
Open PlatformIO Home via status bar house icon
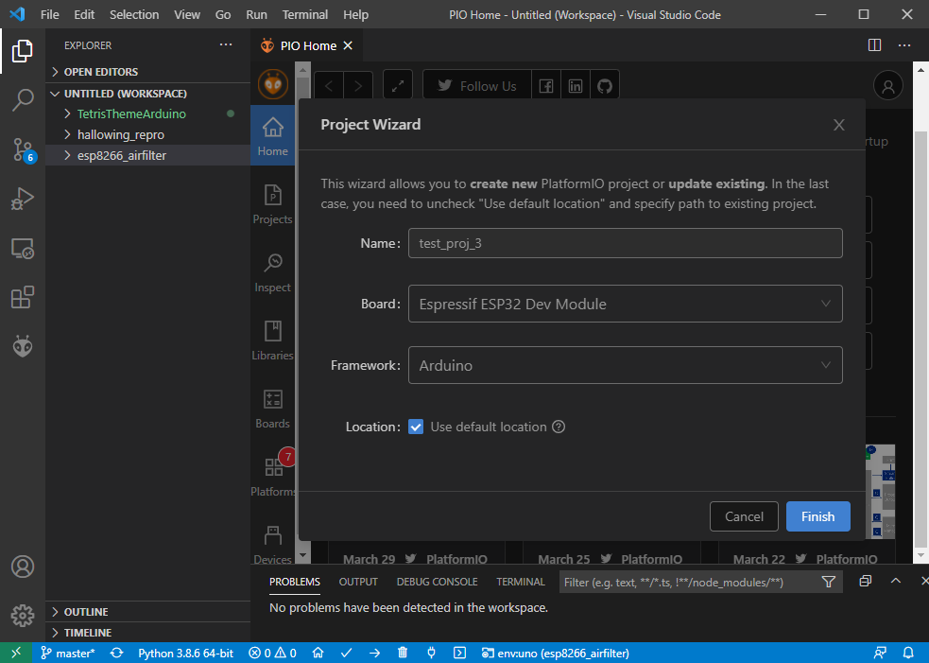[x=318, y=653]
